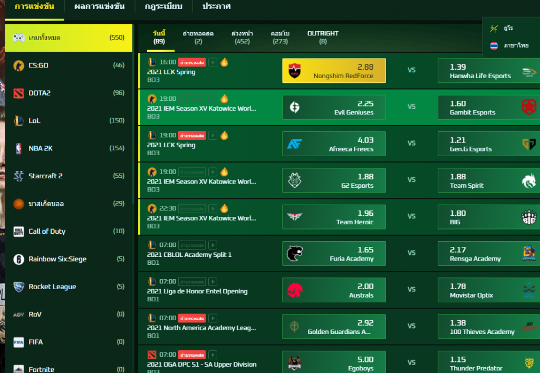Select the วันนี้ (89) filter tab

pyautogui.click(x=159, y=37)
